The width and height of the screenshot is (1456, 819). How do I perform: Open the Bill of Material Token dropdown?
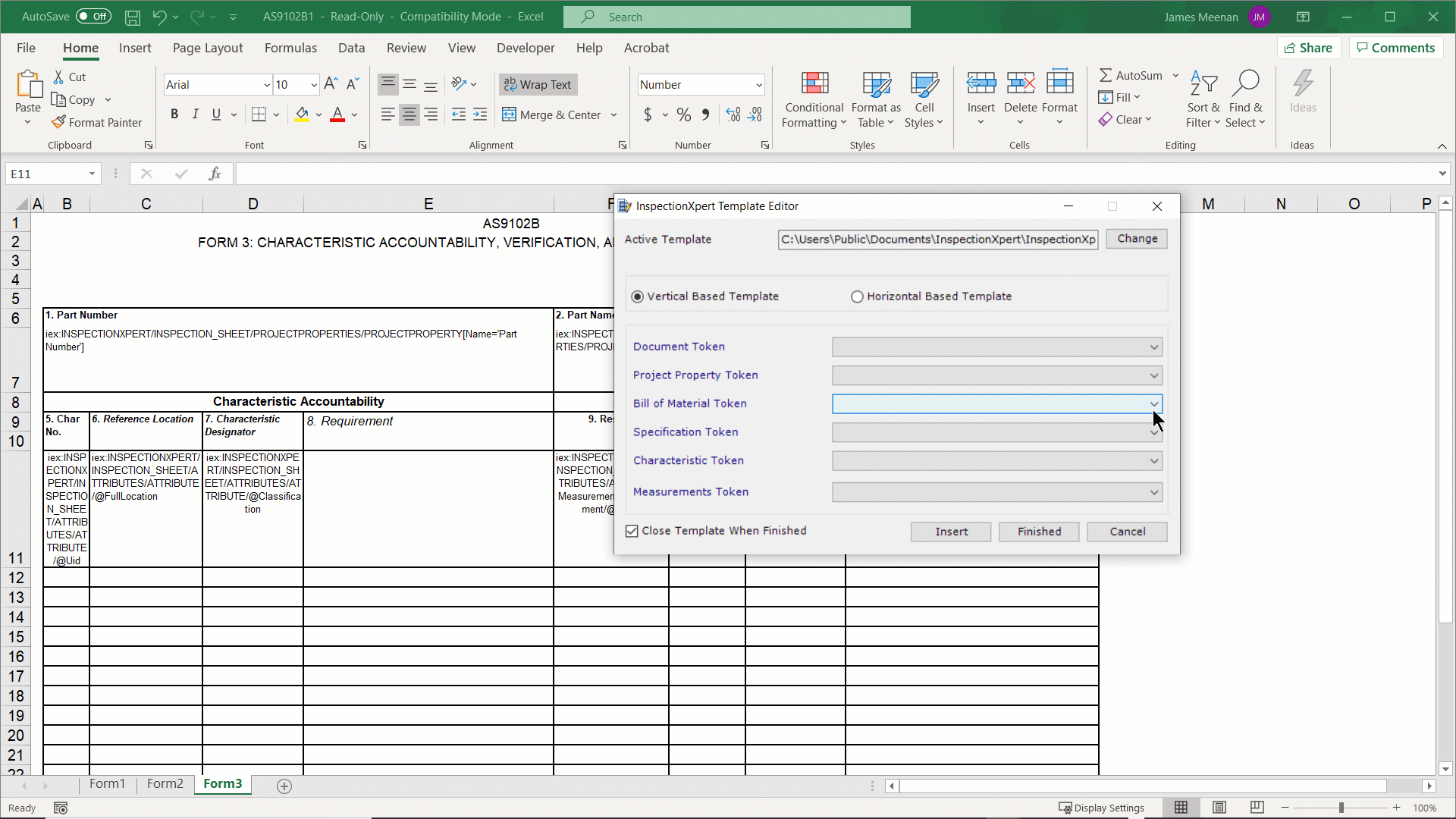click(x=1153, y=403)
